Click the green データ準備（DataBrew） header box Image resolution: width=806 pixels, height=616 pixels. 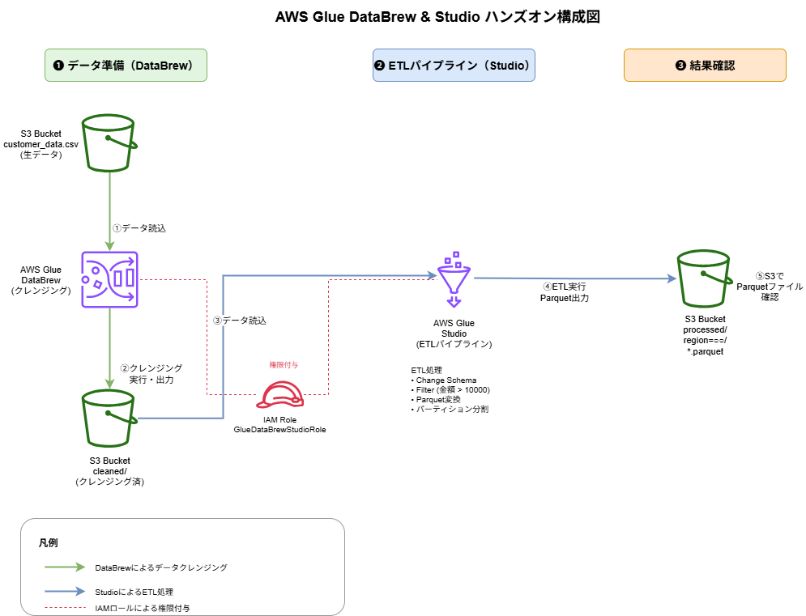tap(126, 66)
